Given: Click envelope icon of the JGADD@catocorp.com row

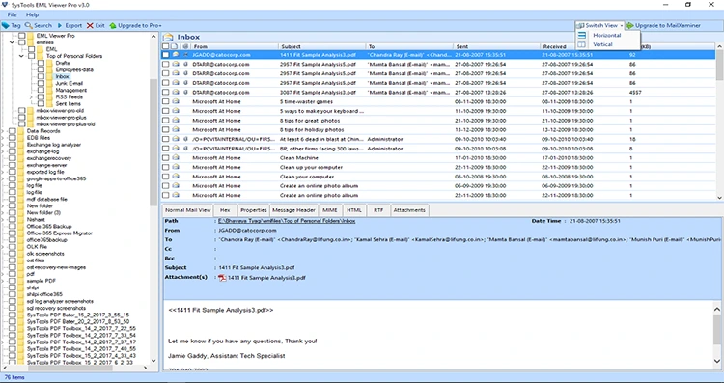Looking at the screenshot, I should pyautogui.click(x=176, y=54).
